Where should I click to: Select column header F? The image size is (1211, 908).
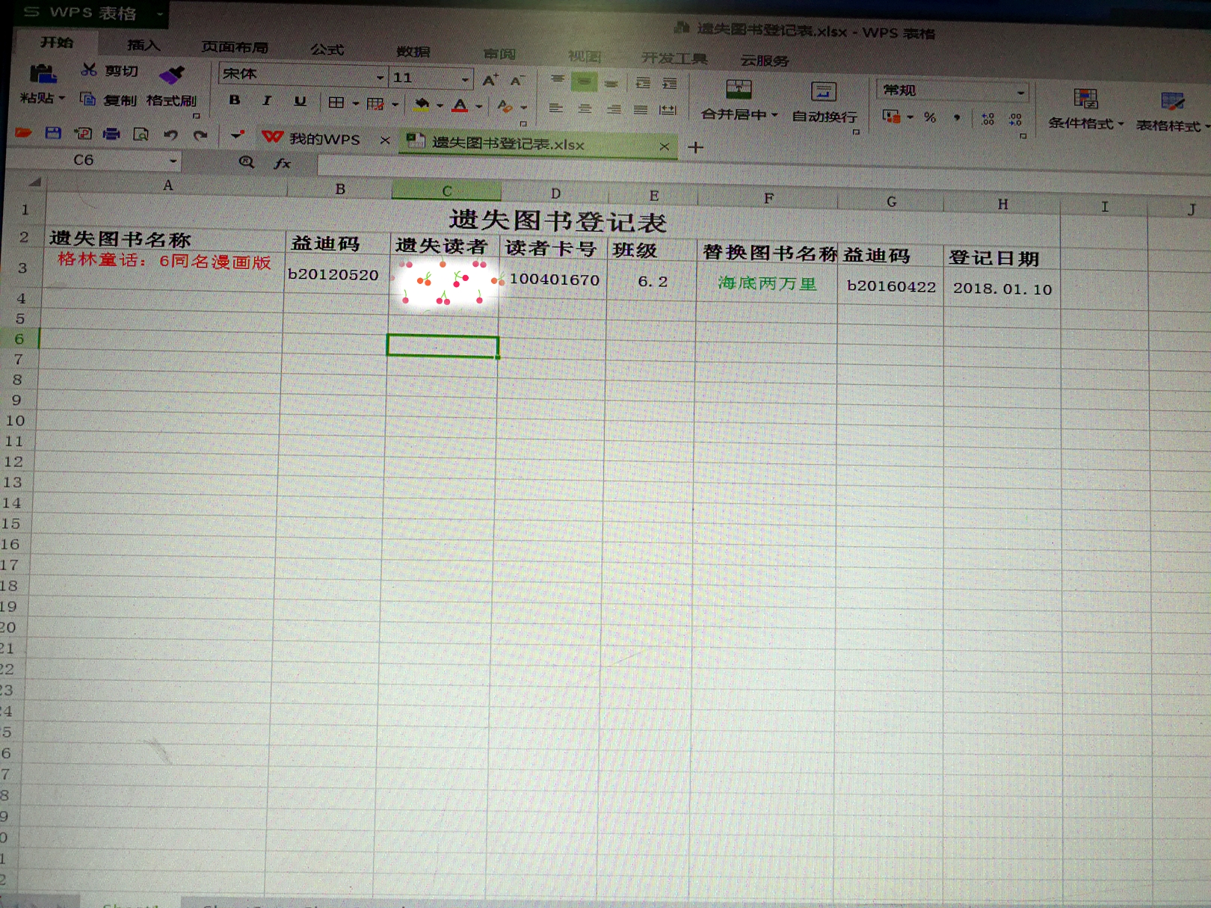[x=768, y=198]
